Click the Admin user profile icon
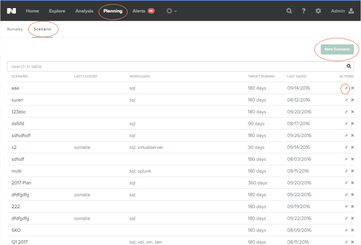Image resolution: width=361 pixels, height=245 pixels. pos(351,11)
